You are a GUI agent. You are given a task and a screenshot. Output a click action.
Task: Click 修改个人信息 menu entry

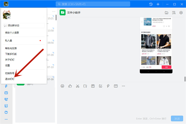12,33
